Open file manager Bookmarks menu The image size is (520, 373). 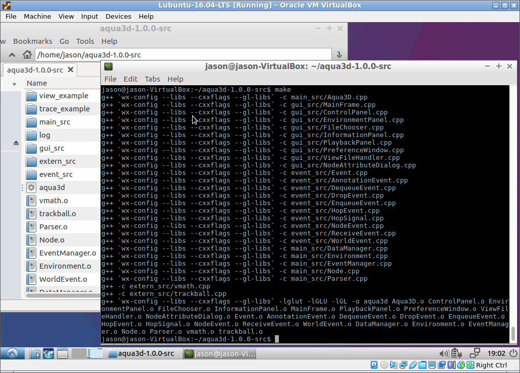(x=32, y=41)
